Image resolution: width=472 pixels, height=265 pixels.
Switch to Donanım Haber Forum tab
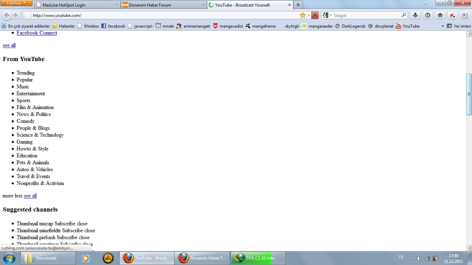pos(164,5)
